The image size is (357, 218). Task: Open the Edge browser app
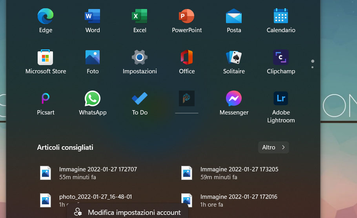[46, 20]
